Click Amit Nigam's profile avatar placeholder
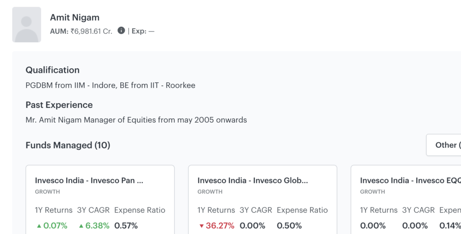 (x=27, y=25)
